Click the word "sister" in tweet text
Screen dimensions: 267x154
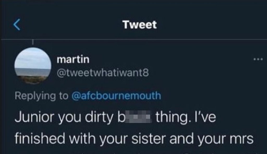tap(149, 138)
